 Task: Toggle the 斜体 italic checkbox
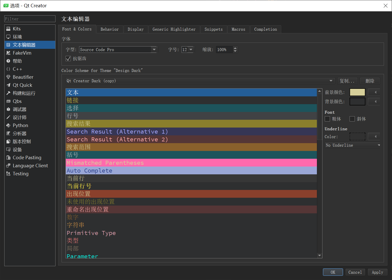click(352, 119)
